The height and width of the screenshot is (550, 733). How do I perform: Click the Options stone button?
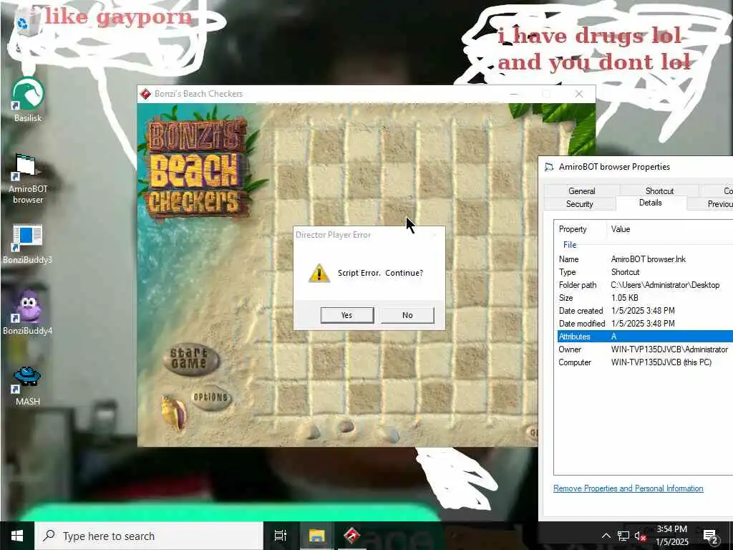click(211, 397)
